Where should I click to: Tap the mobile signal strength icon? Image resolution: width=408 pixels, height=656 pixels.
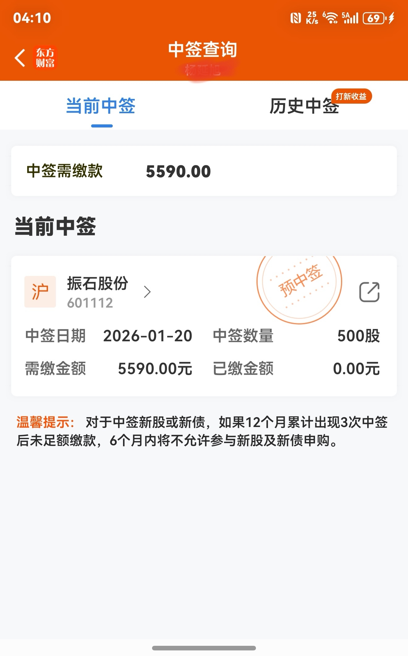tap(350, 18)
